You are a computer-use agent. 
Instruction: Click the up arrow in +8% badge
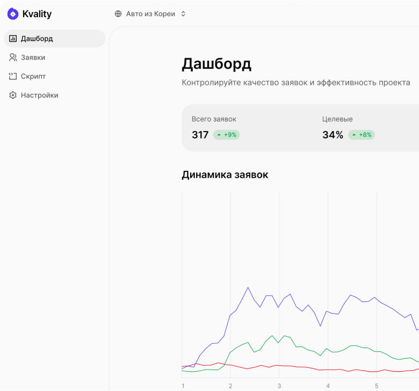coord(354,135)
